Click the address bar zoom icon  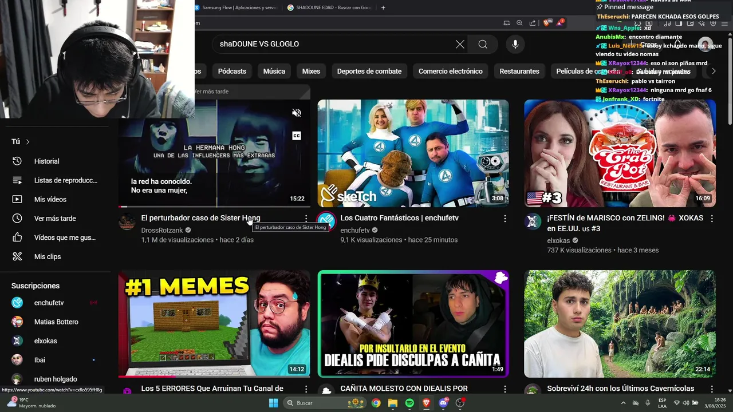pyautogui.click(x=519, y=23)
